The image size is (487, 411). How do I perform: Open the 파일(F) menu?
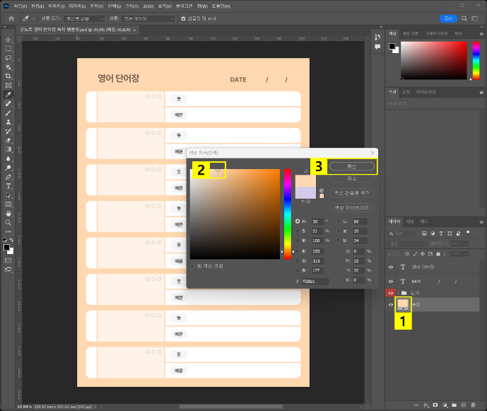(x=19, y=6)
